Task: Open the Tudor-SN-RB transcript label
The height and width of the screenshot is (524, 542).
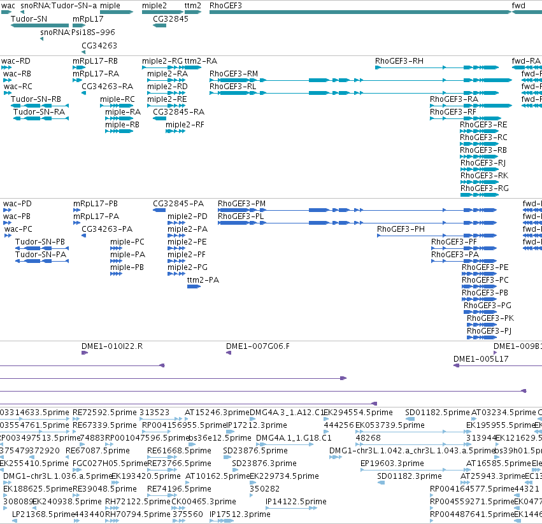Action: 36,99
